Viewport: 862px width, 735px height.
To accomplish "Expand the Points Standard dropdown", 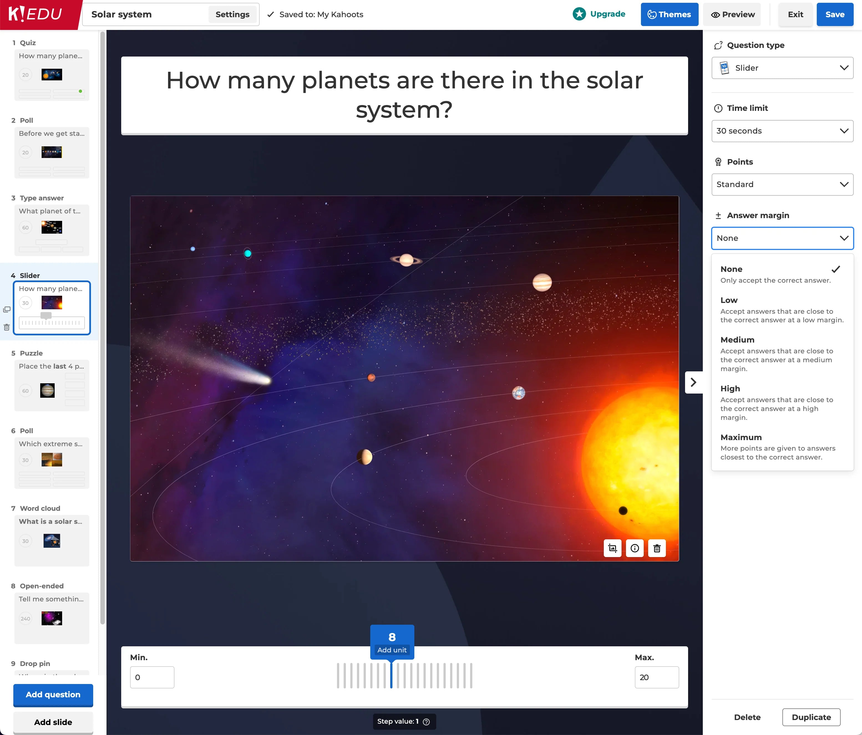I will [x=782, y=184].
